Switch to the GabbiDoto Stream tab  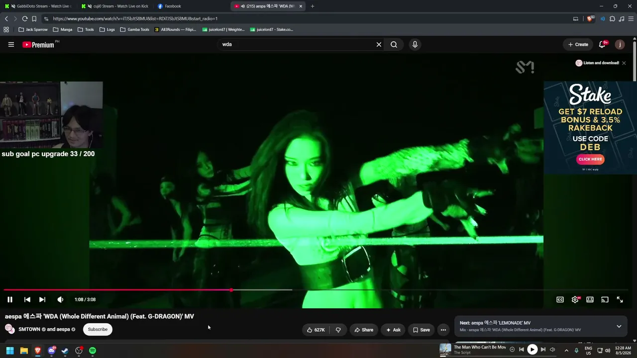tap(38, 6)
